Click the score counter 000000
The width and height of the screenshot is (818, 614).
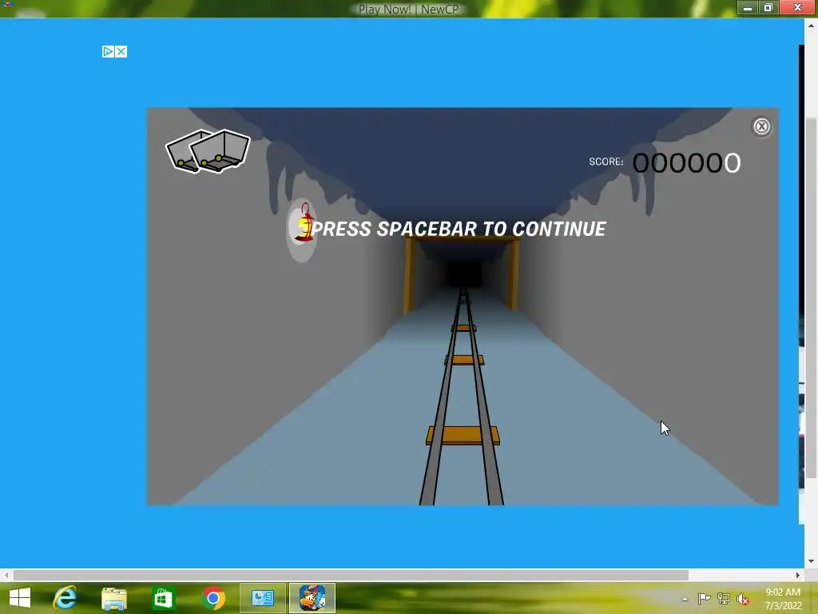click(686, 163)
